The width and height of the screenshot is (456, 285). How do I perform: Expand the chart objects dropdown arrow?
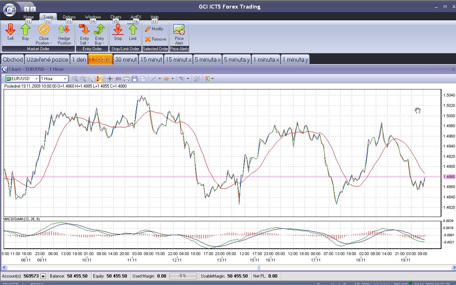pyautogui.click(x=188, y=79)
